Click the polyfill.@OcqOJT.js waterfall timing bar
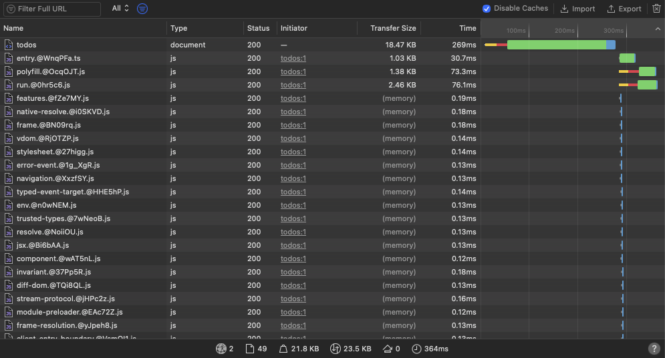The height and width of the screenshot is (358, 665). click(x=638, y=71)
